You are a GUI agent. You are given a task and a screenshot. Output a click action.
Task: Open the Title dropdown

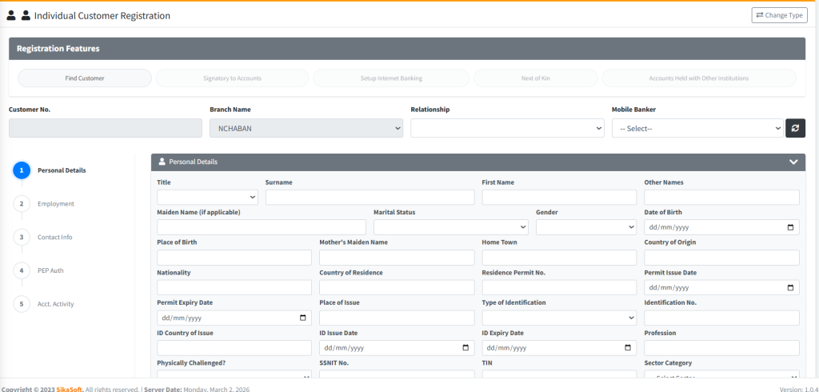click(207, 197)
